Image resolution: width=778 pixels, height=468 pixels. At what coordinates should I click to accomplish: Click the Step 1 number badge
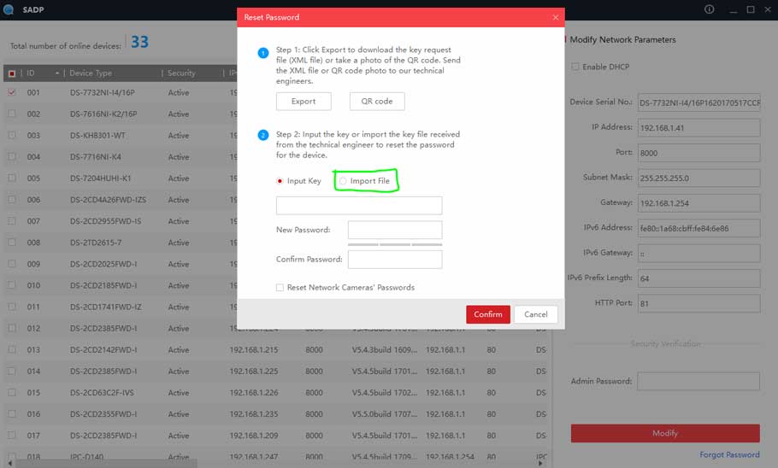tap(263, 54)
